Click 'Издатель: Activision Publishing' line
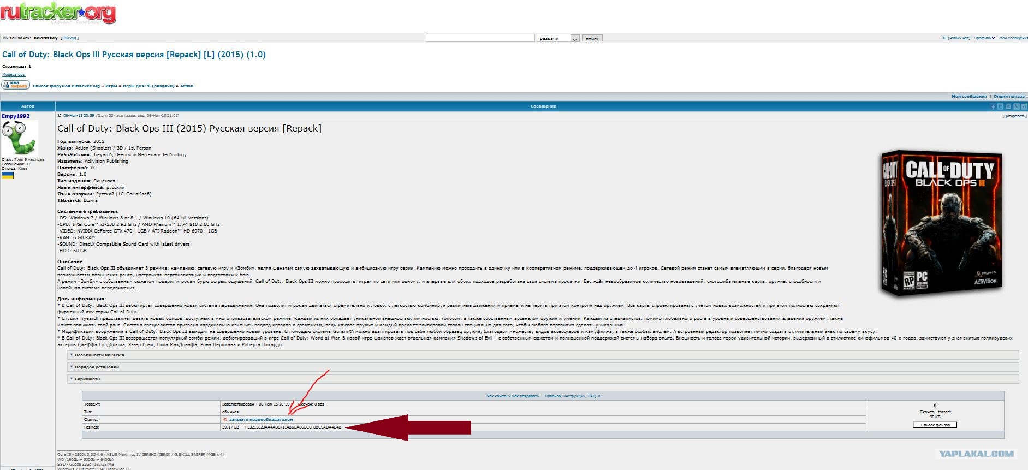1028x470 pixels. [93, 161]
